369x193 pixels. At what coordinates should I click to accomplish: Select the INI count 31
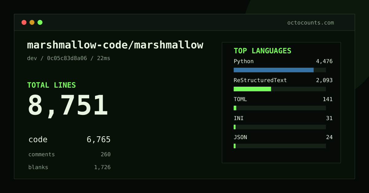pos(329,118)
